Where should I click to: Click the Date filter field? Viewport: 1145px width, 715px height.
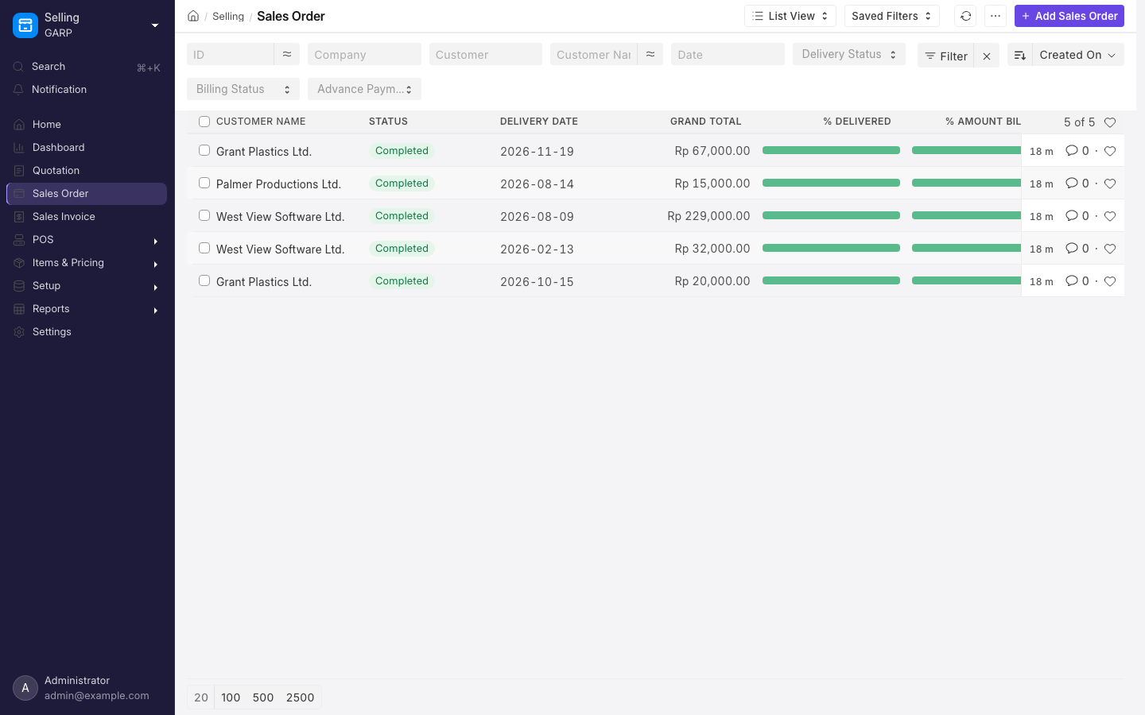coord(728,54)
